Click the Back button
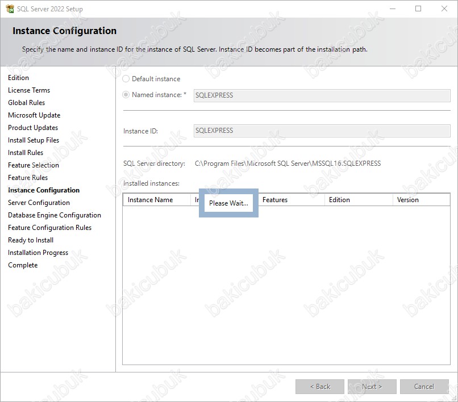 [x=320, y=387]
